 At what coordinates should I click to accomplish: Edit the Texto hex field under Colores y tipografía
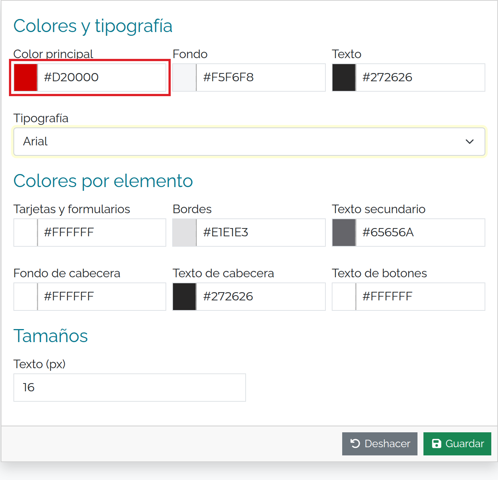420,78
